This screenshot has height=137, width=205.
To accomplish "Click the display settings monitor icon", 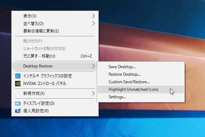I will tap(18, 103).
